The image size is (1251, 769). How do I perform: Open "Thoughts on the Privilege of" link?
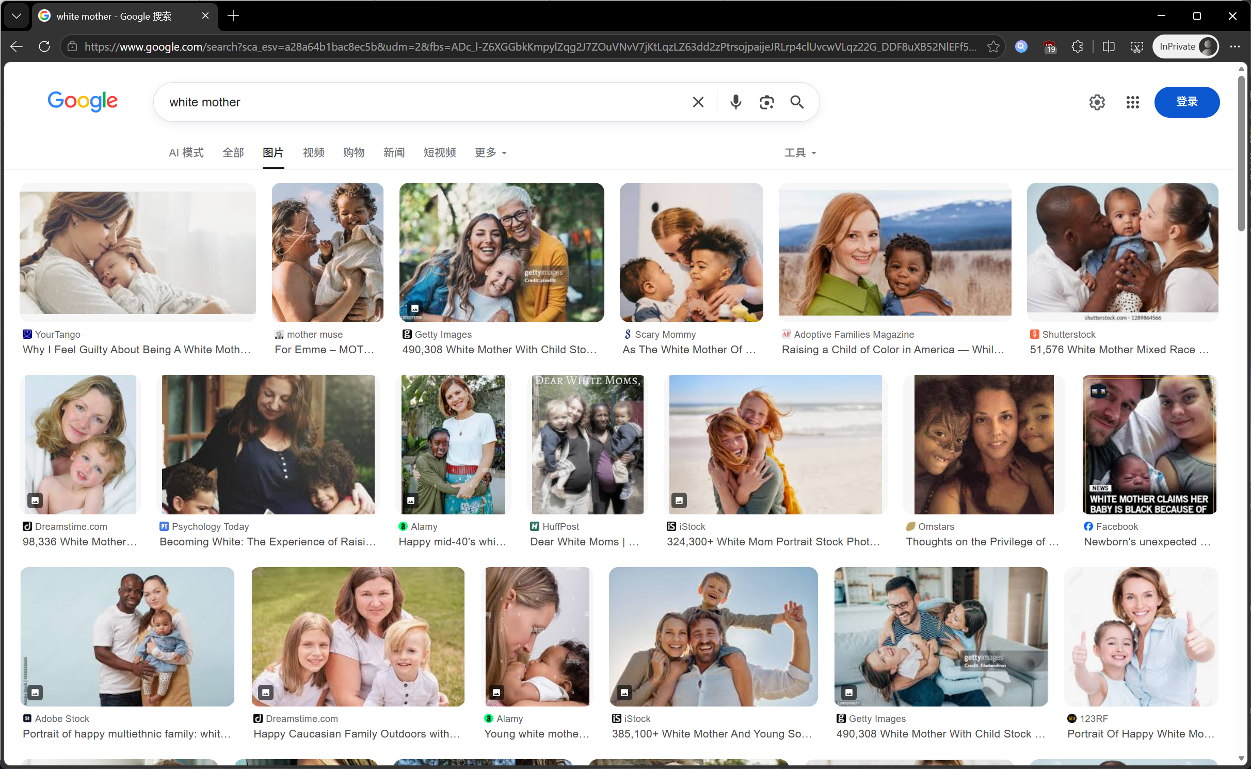click(983, 542)
